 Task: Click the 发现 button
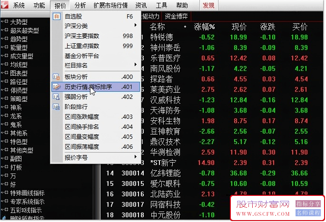(x=208, y=5)
